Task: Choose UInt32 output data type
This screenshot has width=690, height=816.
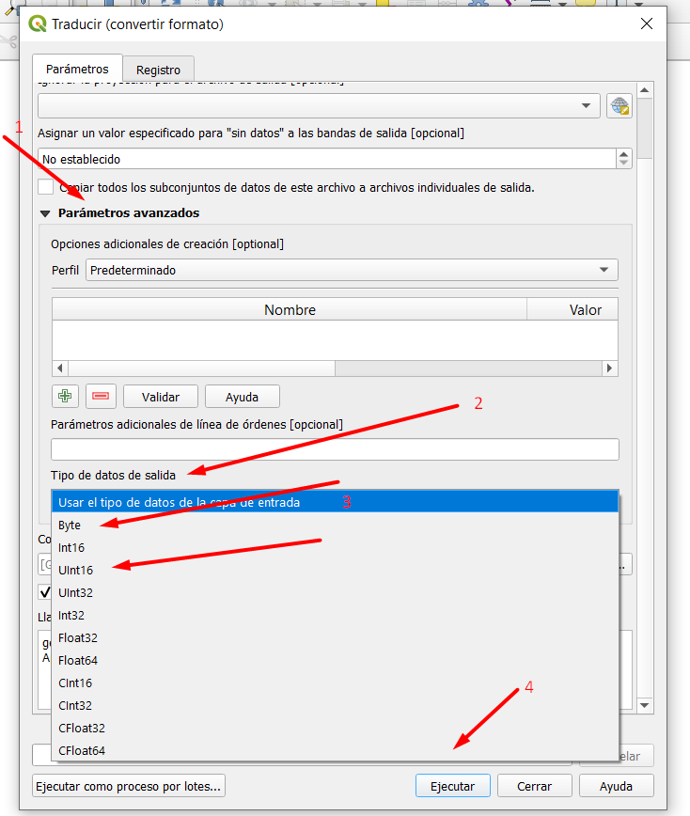Action: [335, 593]
